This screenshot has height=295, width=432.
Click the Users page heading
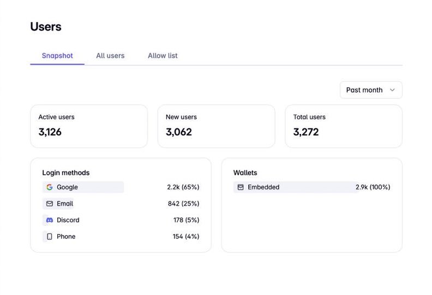pos(46,27)
